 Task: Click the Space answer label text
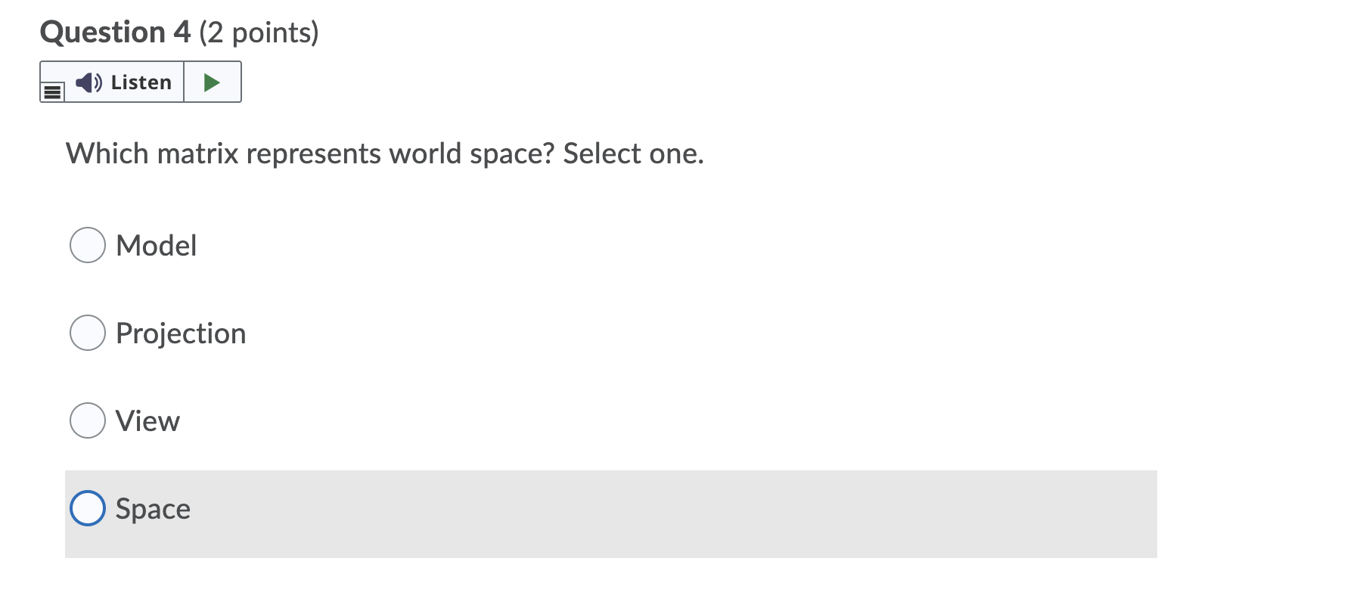tap(153, 509)
